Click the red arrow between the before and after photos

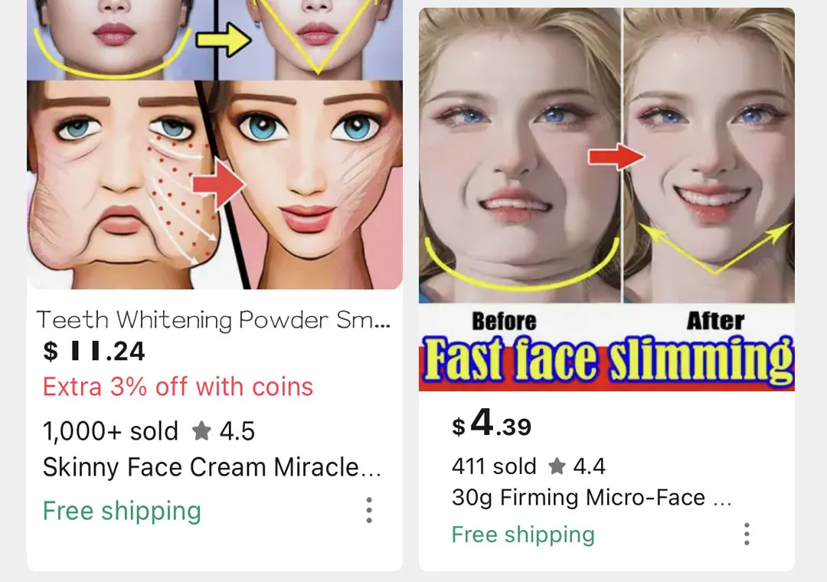click(x=616, y=157)
